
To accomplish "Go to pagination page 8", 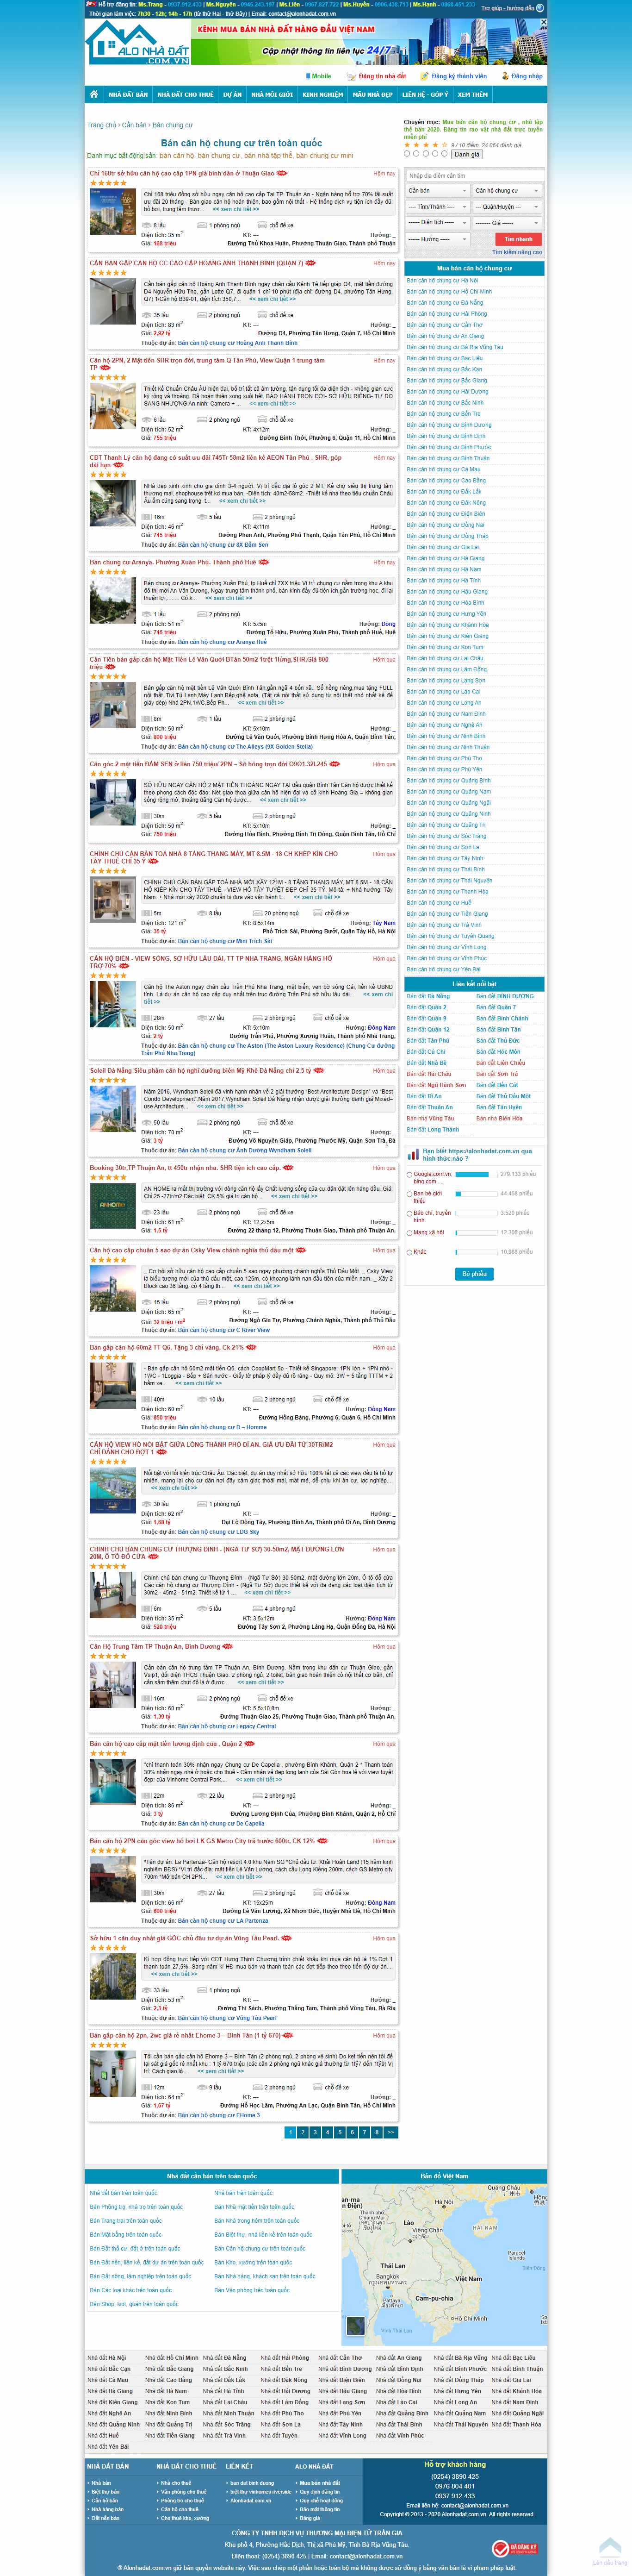I will click(x=376, y=2132).
